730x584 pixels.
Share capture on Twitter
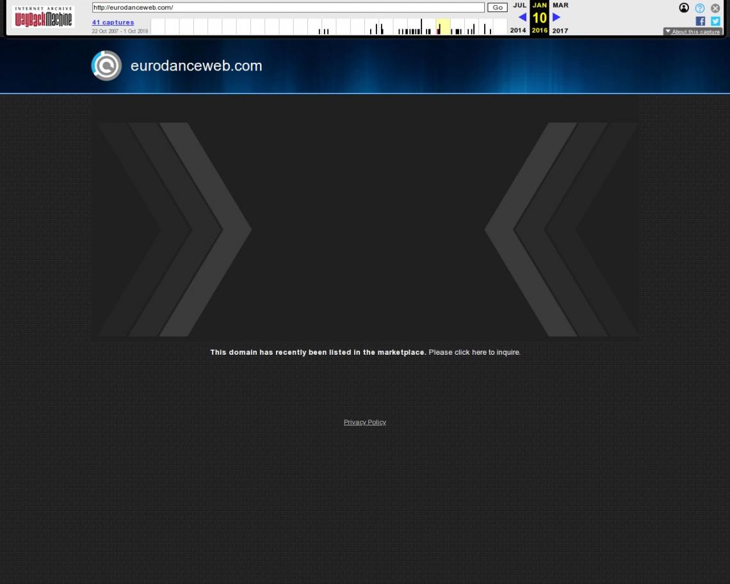click(x=715, y=21)
